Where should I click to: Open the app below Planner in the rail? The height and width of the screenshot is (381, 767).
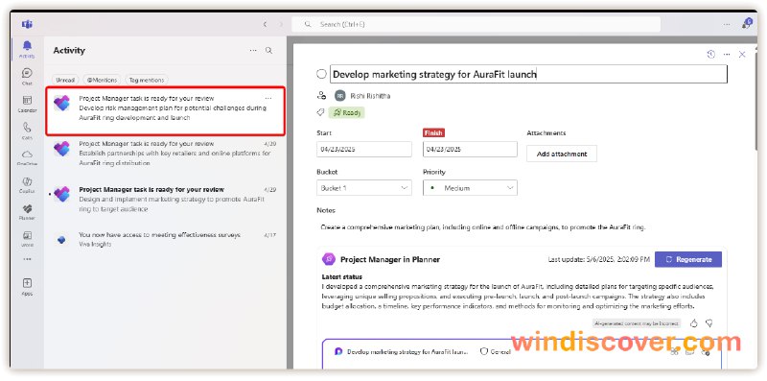tap(27, 239)
